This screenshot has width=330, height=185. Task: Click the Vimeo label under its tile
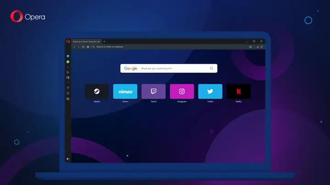(x=125, y=101)
